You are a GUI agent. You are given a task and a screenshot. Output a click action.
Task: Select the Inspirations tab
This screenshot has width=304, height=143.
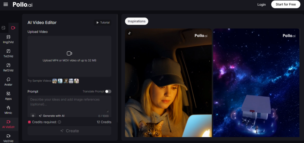pyautogui.click(x=137, y=21)
